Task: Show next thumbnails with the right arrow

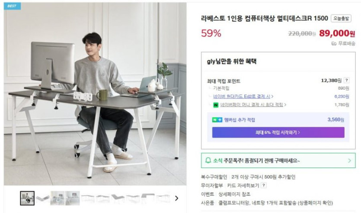Action: pyautogui.click(x=176, y=198)
